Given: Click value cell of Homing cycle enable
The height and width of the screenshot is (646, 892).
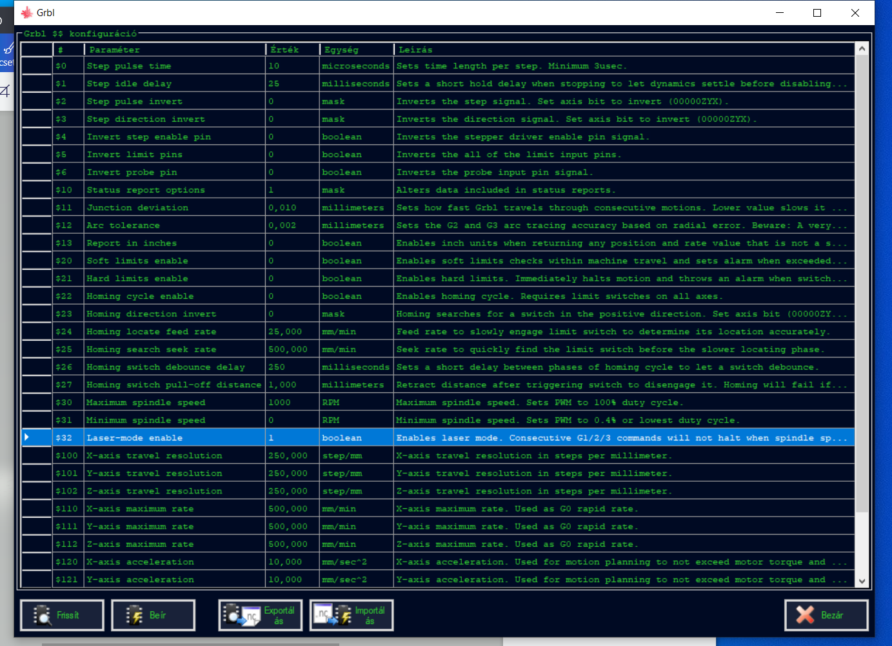Looking at the screenshot, I should coord(293,296).
